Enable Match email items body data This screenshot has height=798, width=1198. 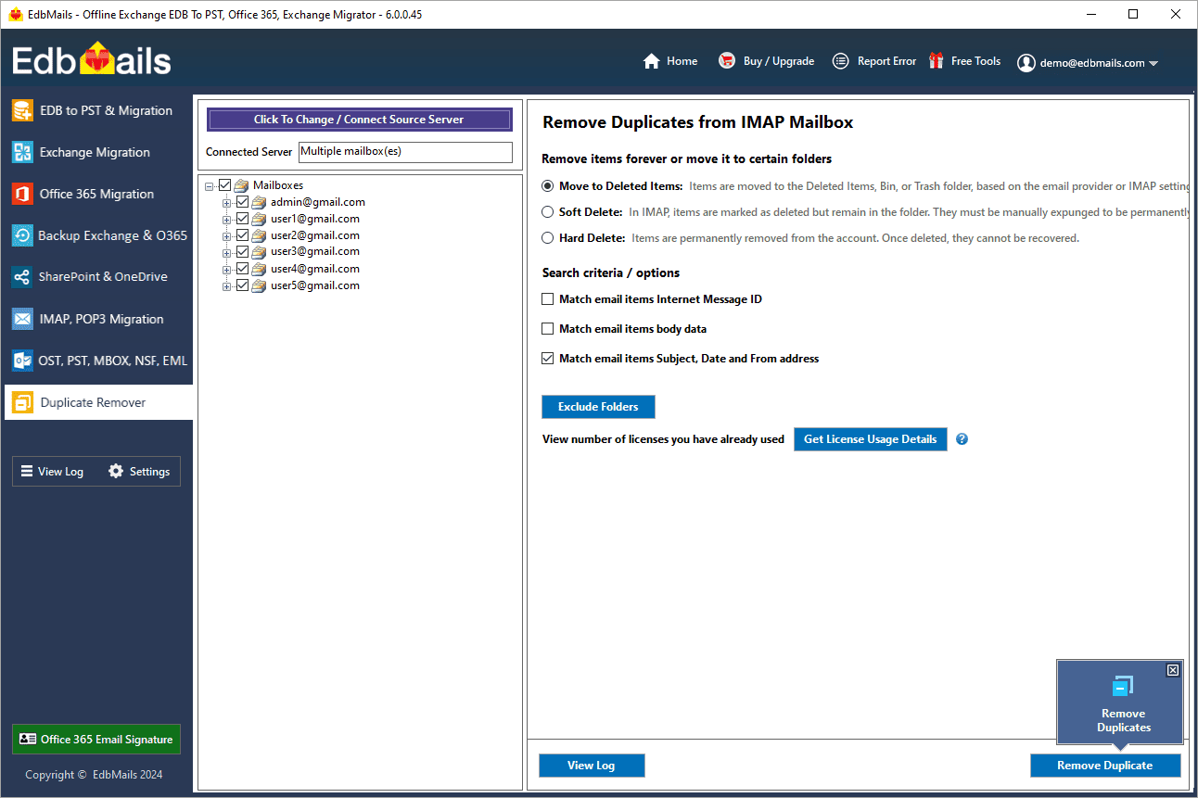pyautogui.click(x=548, y=329)
